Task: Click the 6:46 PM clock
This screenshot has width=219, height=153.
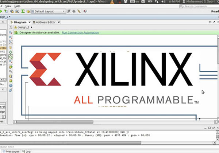Action: point(174,2)
